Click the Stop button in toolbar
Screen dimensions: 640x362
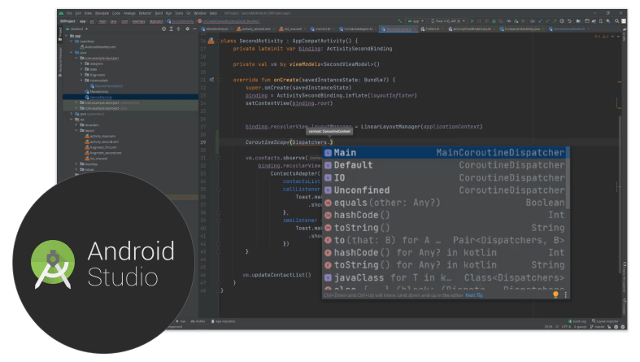523,21
